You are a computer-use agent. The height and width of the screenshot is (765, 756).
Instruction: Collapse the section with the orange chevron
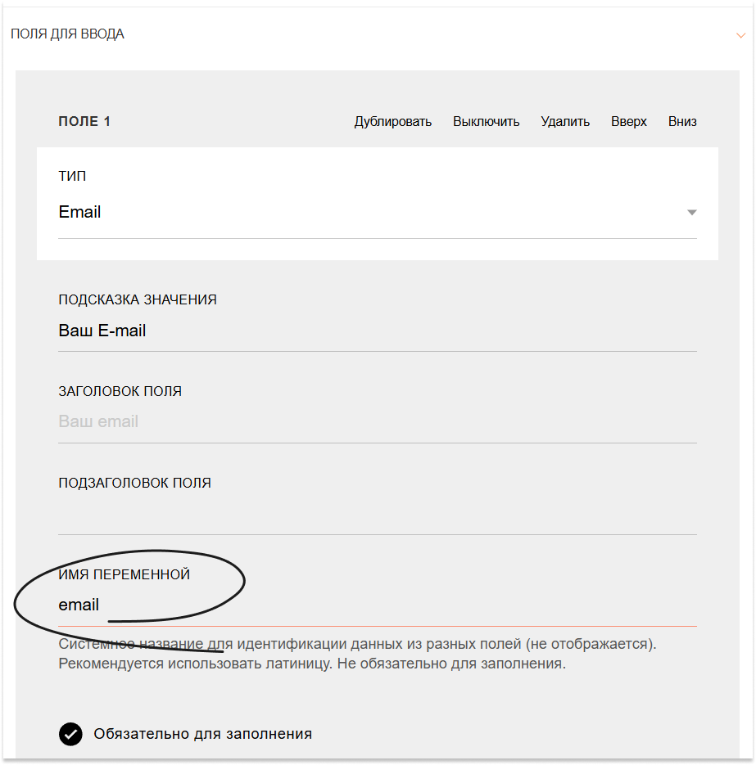click(740, 35)
